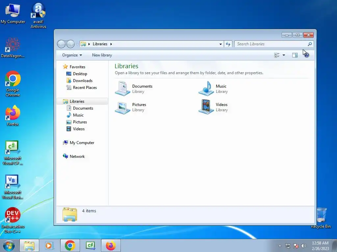
Task: Click the Change your view icon
Action: pos(277,55)
